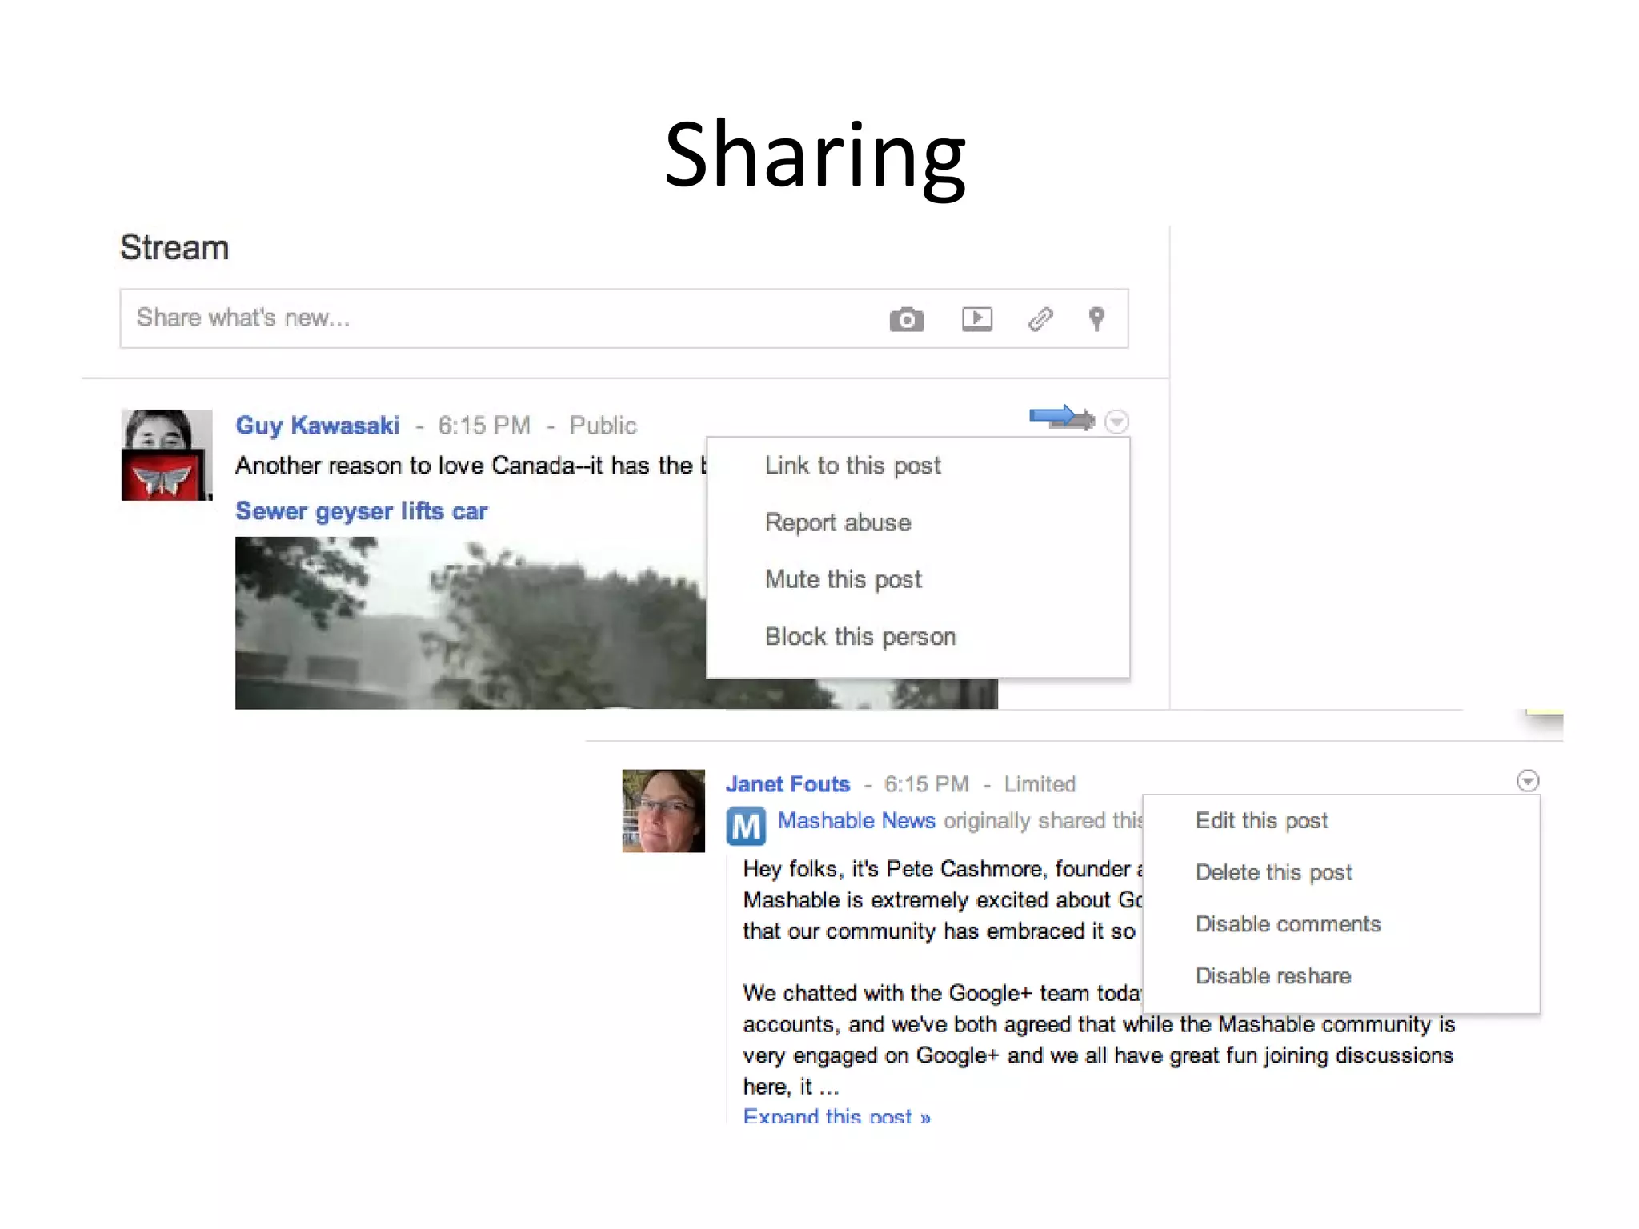
Task: Click the '6:15 PM' timestamp on Guy's post
Action: click(484, 426)
